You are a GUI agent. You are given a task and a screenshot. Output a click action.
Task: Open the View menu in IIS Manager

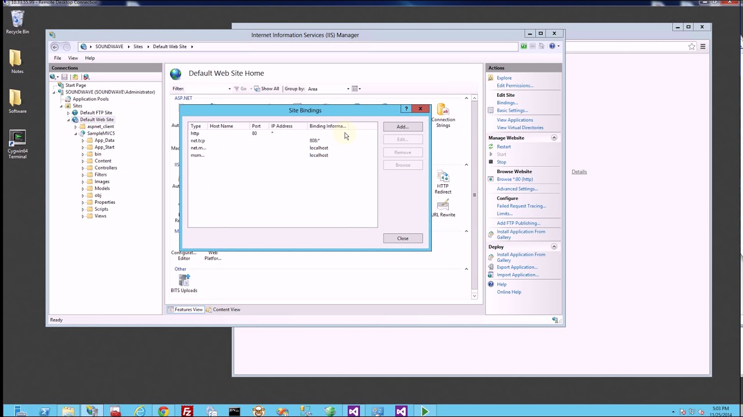click(x=73, y=58)
